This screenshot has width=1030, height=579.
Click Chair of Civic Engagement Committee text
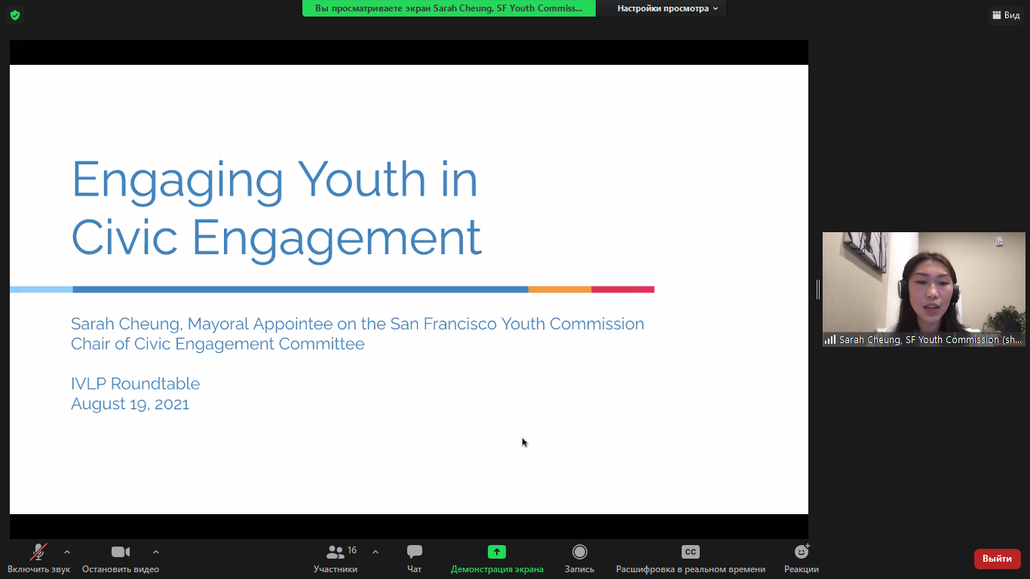point(217,344)
